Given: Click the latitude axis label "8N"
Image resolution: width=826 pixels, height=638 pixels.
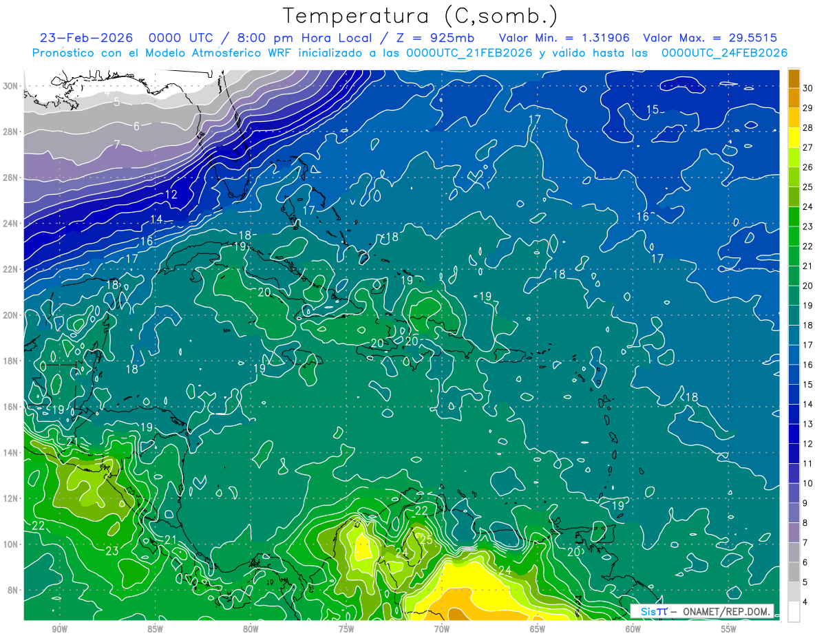Looking at the screenshot, I should (13, 591).
